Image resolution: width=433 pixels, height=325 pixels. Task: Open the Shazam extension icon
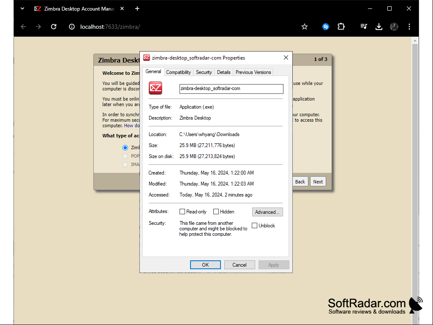pyautogui.click(x=326, y=27)
